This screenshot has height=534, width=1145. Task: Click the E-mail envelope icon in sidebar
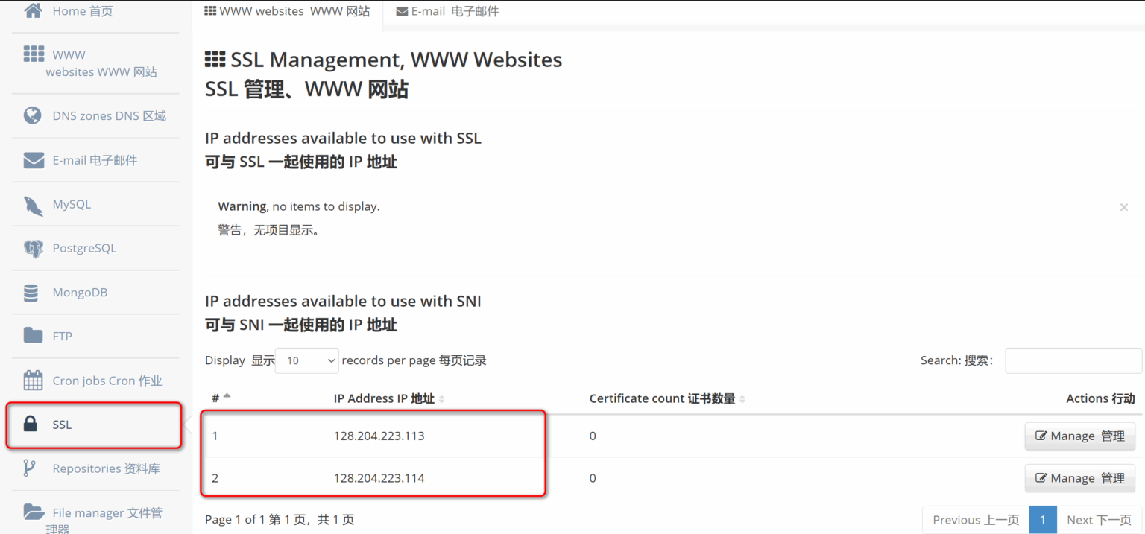pyautogui.click(x=33, y=160)
